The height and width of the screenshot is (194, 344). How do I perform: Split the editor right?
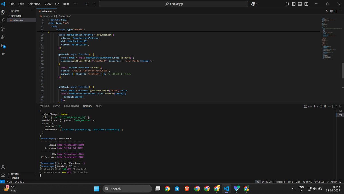335,11
